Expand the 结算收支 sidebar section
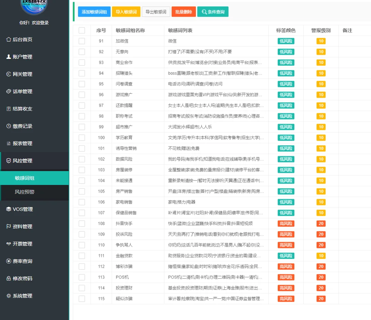This screenshot has width=371, height=320. [34, 109]
